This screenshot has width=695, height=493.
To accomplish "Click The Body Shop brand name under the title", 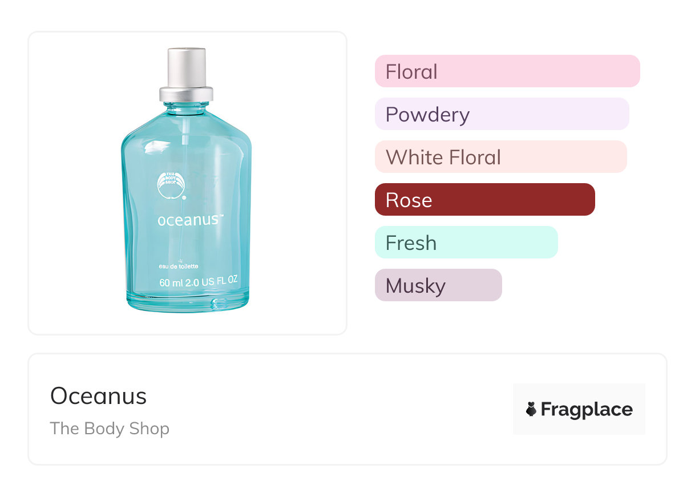I will 110,429.
